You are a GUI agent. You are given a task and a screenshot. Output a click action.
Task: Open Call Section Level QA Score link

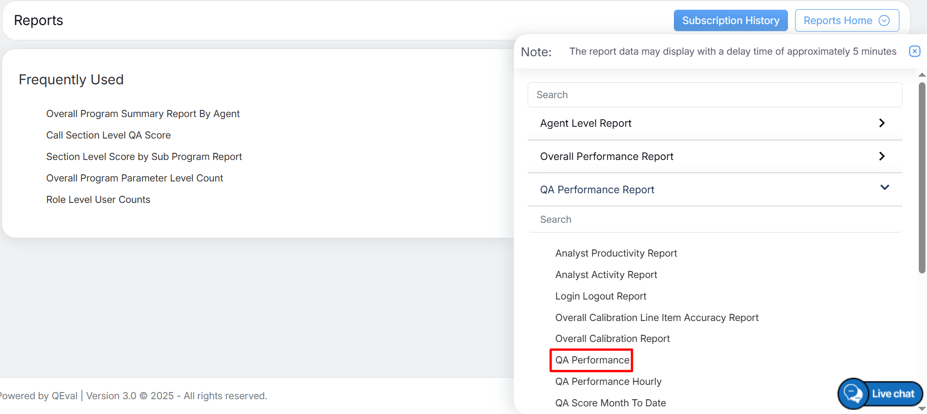coord(108,135)
